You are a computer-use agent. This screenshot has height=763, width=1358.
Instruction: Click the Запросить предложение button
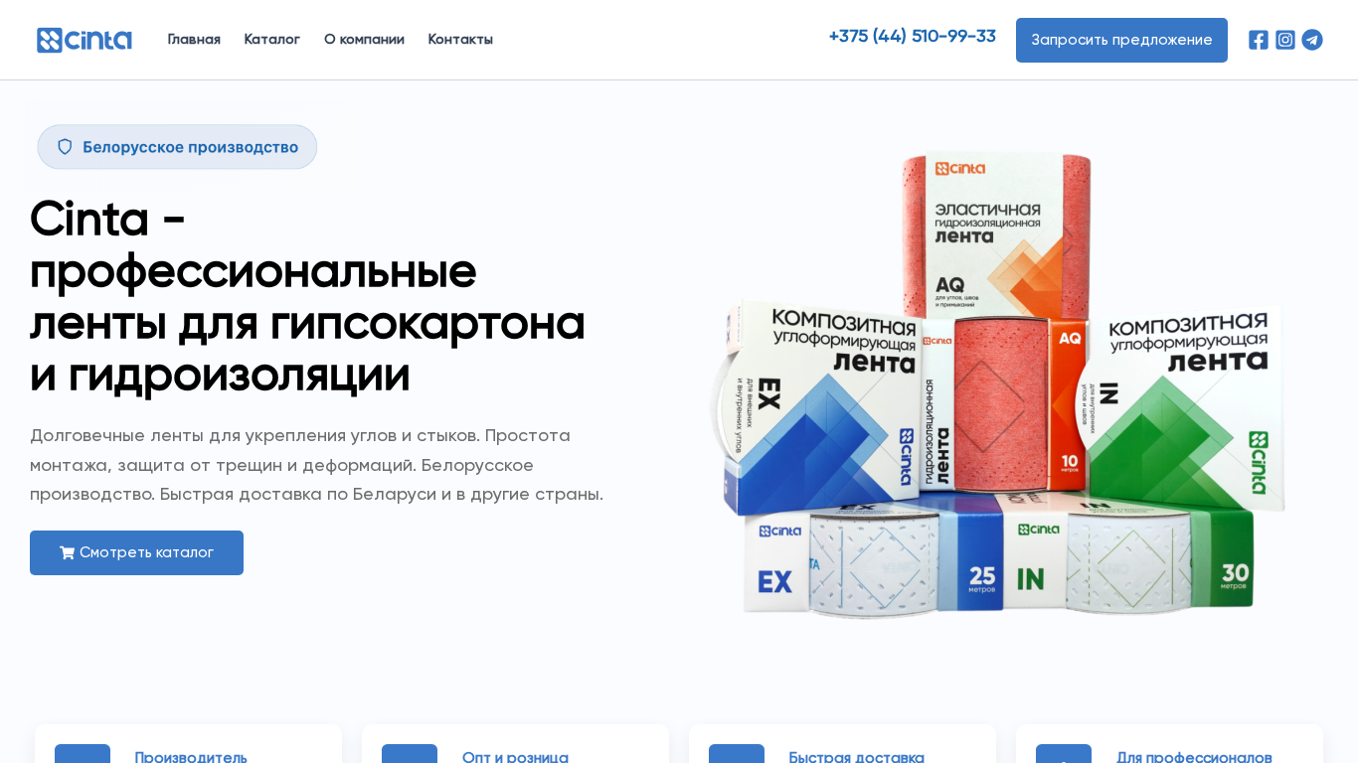(x=1121, y=40)
